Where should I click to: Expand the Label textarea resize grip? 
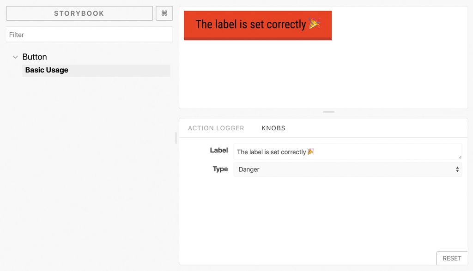[x=459, y=158]
